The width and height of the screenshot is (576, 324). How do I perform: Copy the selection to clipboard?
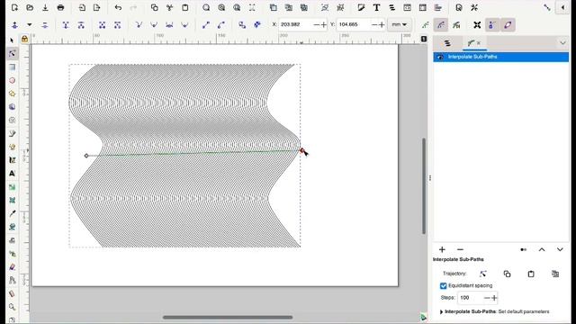coord(154,7)
